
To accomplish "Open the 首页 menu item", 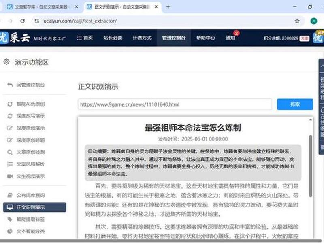I will tap(85, 38).
